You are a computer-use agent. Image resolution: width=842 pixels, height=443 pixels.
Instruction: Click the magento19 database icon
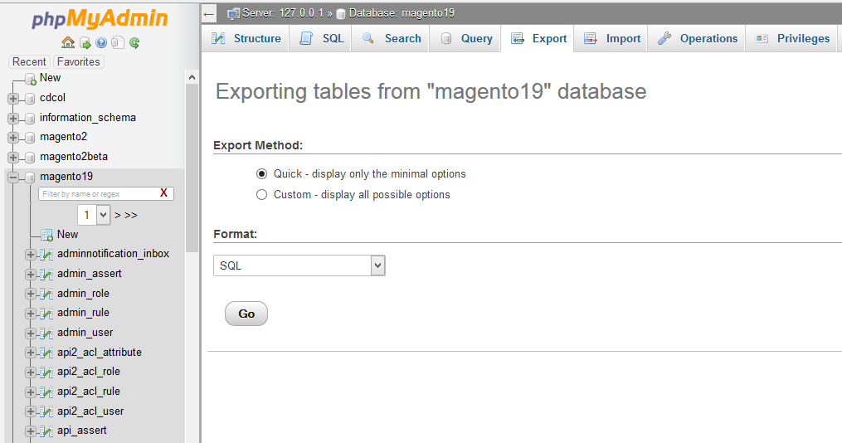click(30, 178)
